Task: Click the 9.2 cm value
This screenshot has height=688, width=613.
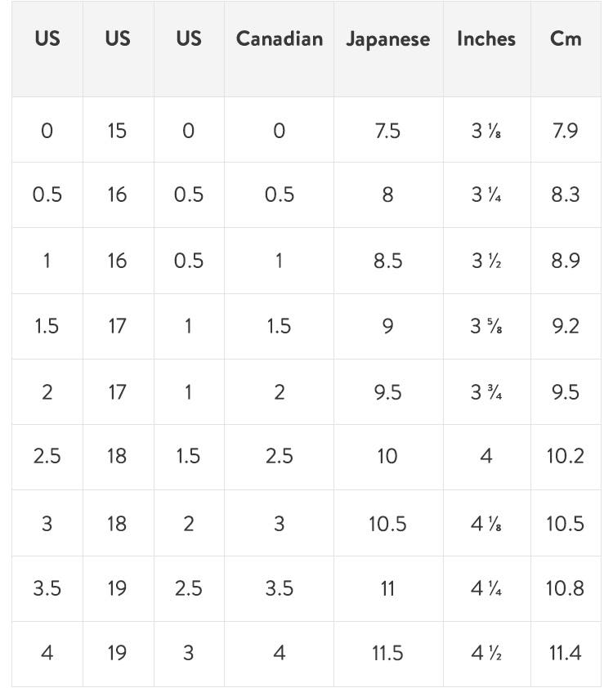Action: coord(566,326)
